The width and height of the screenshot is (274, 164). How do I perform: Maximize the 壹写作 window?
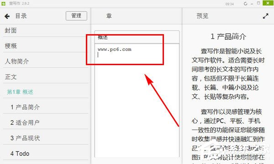pos(258,3)
